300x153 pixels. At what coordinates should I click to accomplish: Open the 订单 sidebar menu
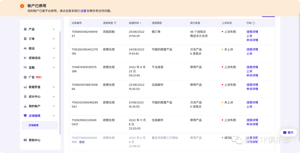coord(40,39)
